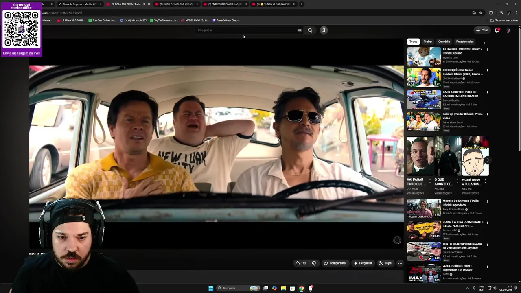Viewport: 521px width, 293px height.
Task: Open CONSEQUÊNCIA Trailer thumbnail
Action: [x=424, y=78]
